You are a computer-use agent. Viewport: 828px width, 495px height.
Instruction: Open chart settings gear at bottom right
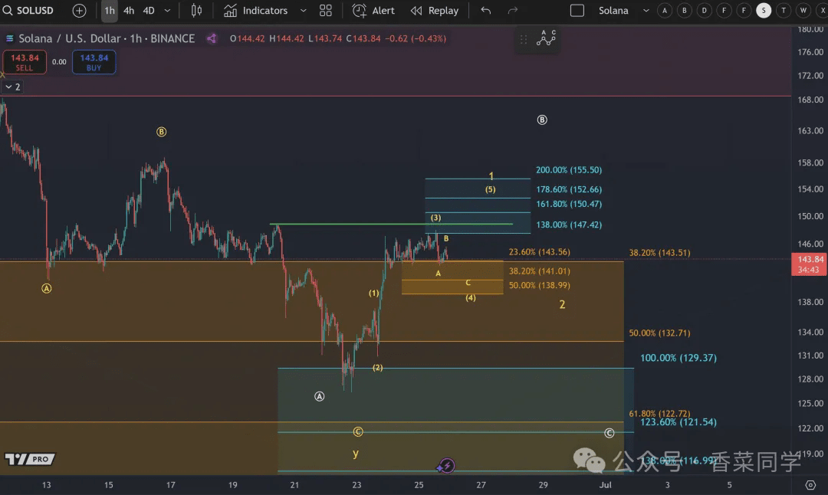coord(810,485)
